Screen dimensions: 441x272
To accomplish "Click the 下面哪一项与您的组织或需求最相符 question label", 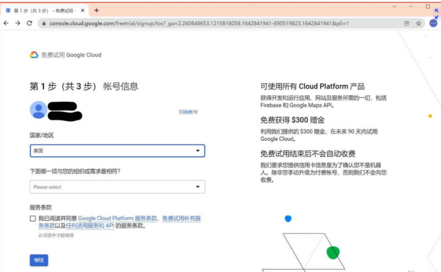I will [x=75, y=171].
